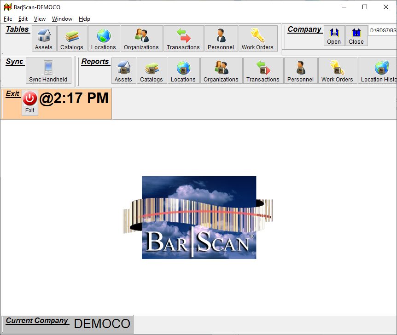Screen dimensions: 397x335
Task: Open the Edit menu
Action: coord(23,19)
